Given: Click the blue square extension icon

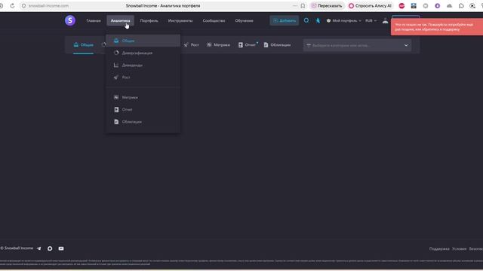Looking at the screenshot, I should coord(414,5).
